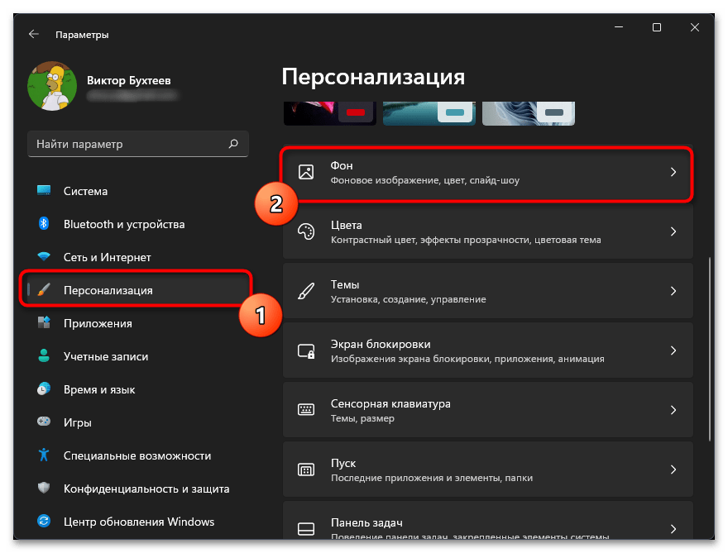Click the Найти параметр search field

click(x=138, y=144)
